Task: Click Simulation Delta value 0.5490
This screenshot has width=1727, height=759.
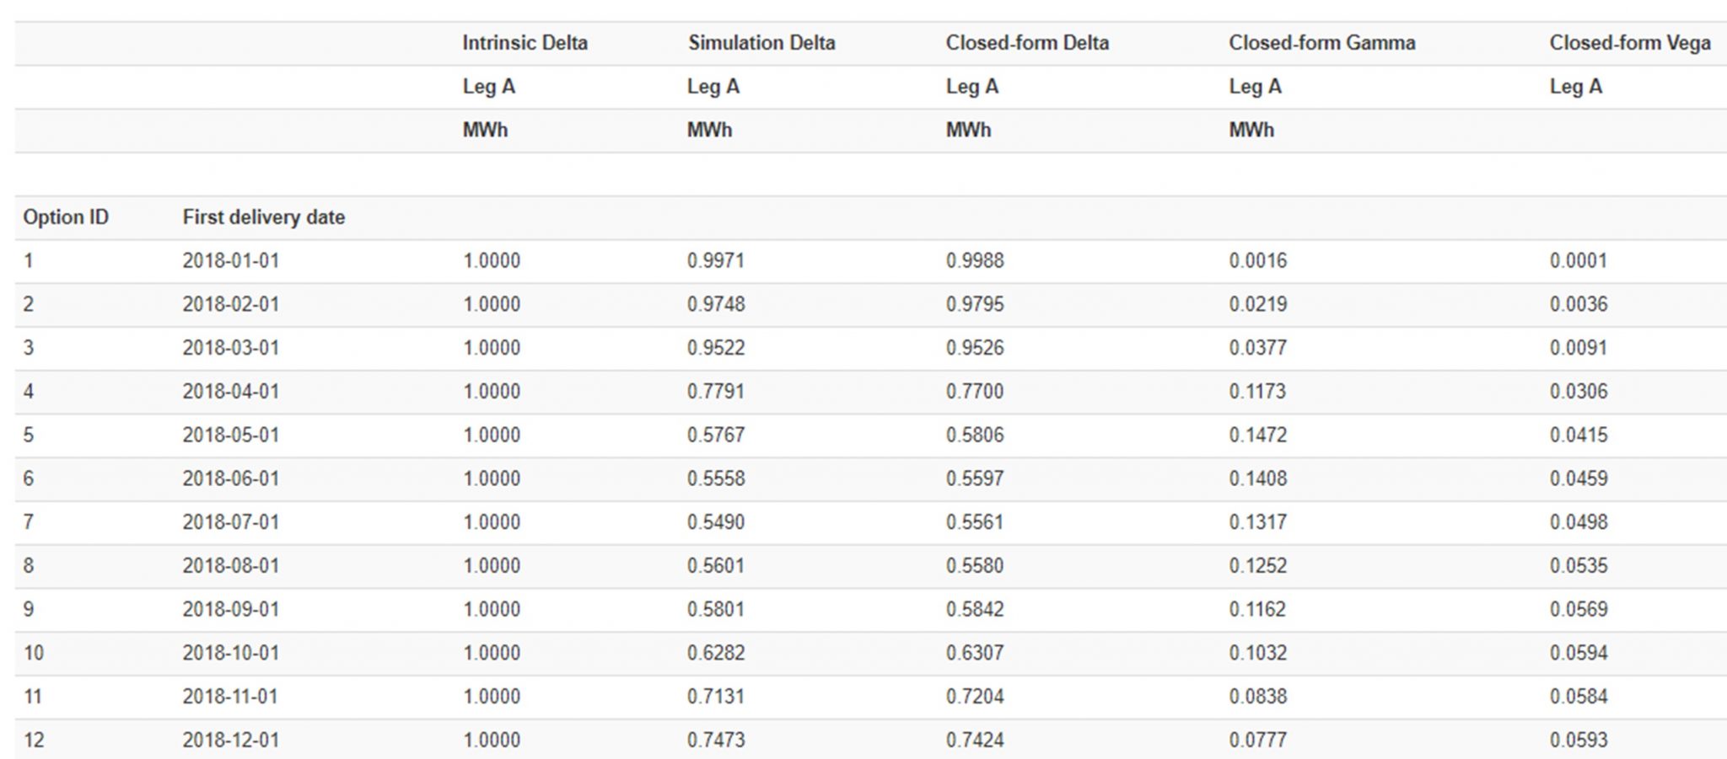Action: [x=716, y=522]
